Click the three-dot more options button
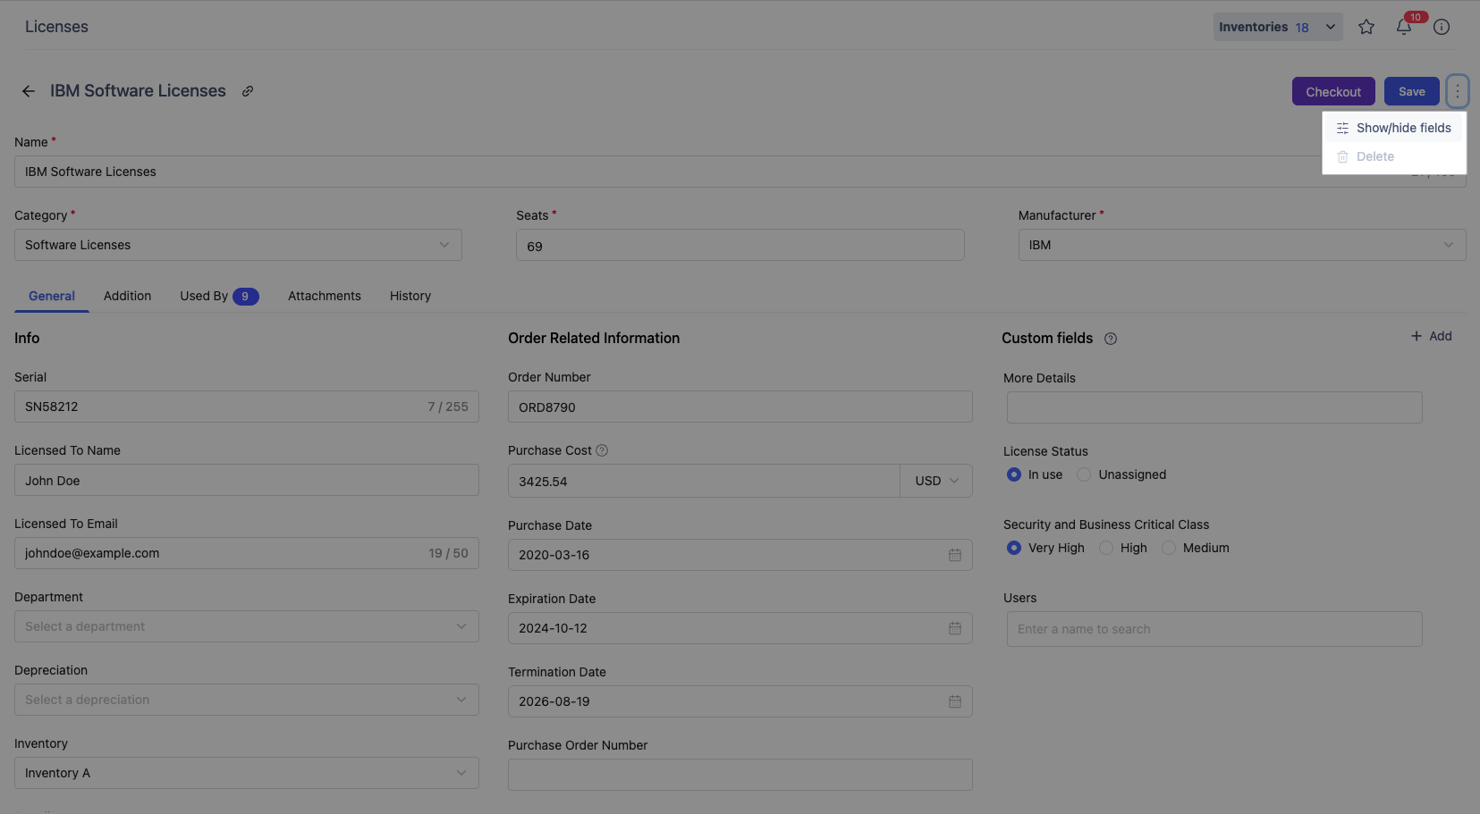 click(x=1457, y=91)
